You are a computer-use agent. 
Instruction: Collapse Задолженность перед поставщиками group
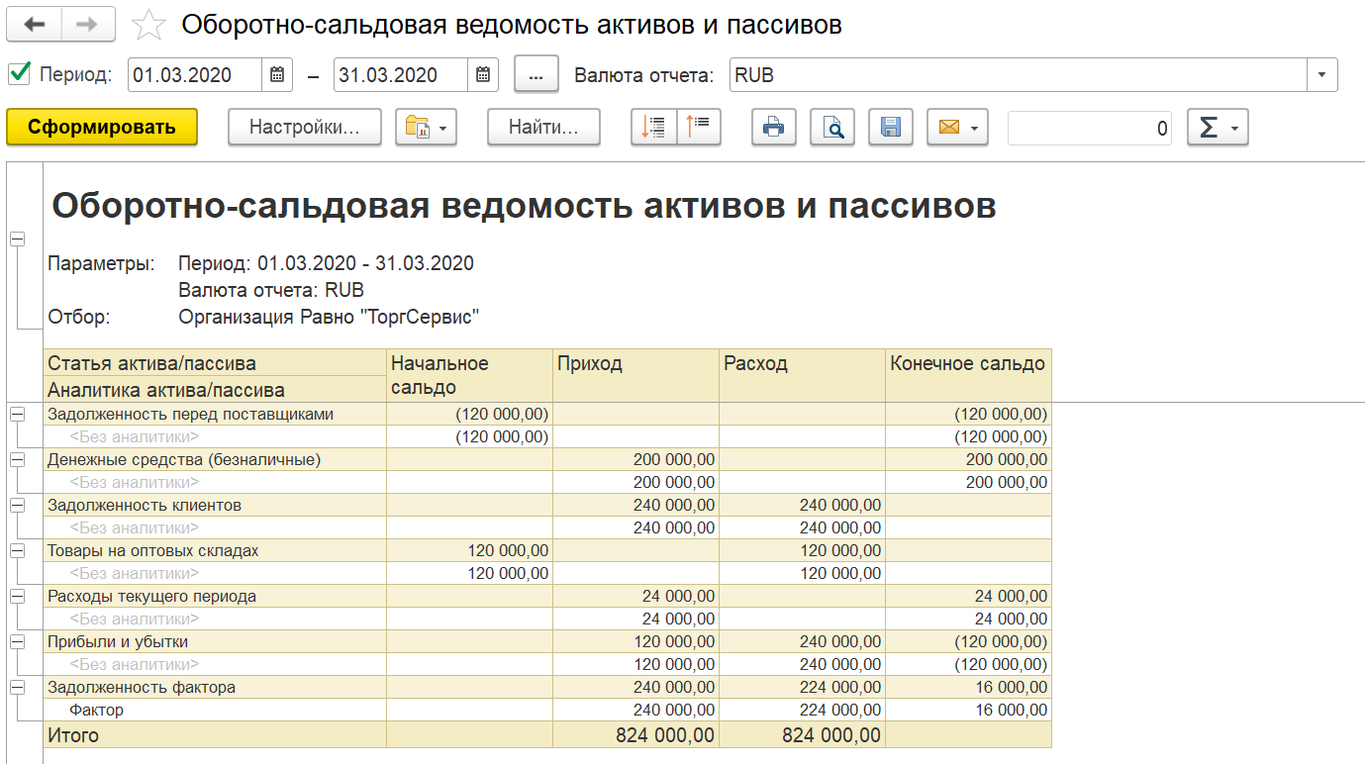coord(16,415)
